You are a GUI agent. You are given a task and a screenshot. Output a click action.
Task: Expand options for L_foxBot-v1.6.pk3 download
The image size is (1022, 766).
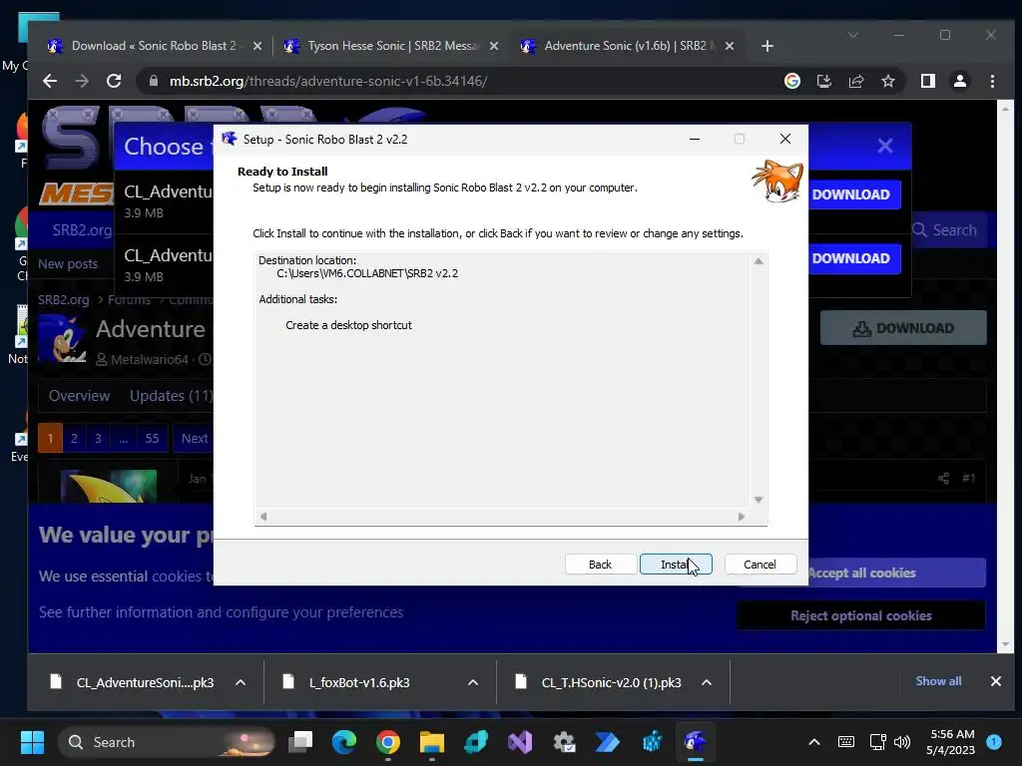(473, 682)
